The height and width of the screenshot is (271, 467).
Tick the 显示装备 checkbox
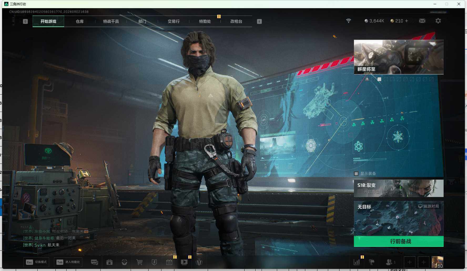[356, 174]
